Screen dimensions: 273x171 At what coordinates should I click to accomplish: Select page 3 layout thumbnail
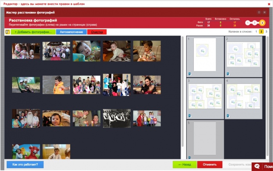(205, 96)
